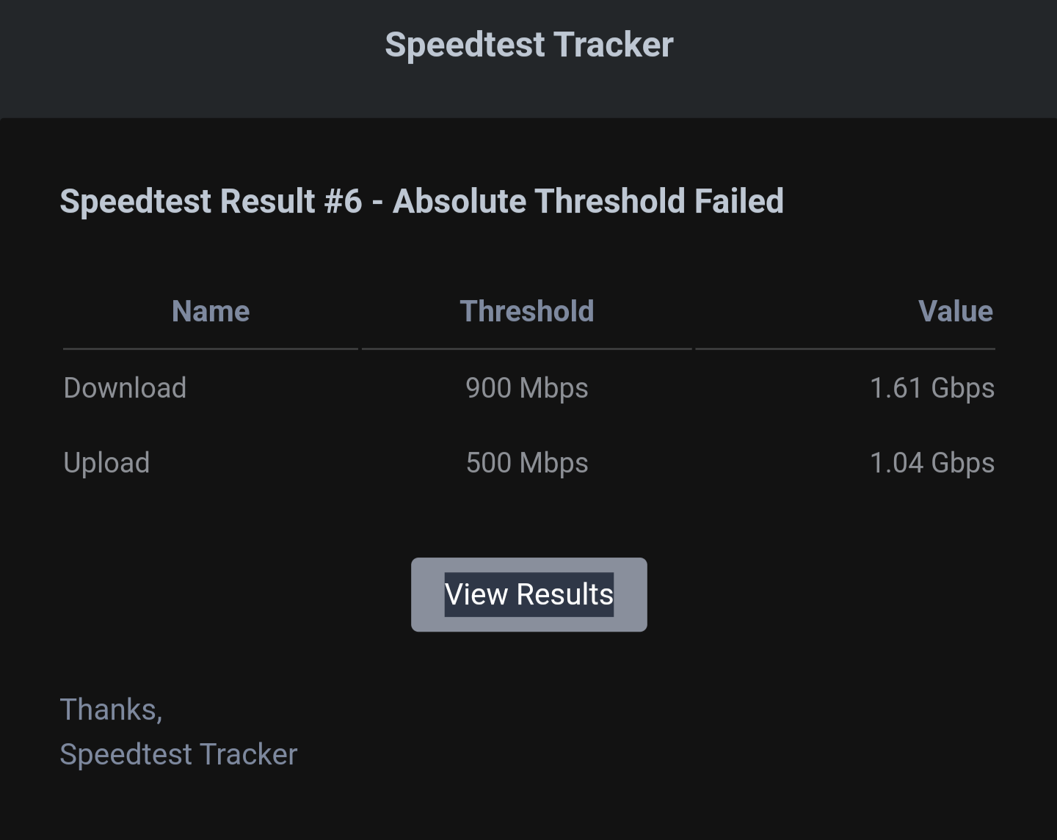Click the 1.61 Gbps download result
The width and height of the screenshot is (1057, 840).
point(932,387)
